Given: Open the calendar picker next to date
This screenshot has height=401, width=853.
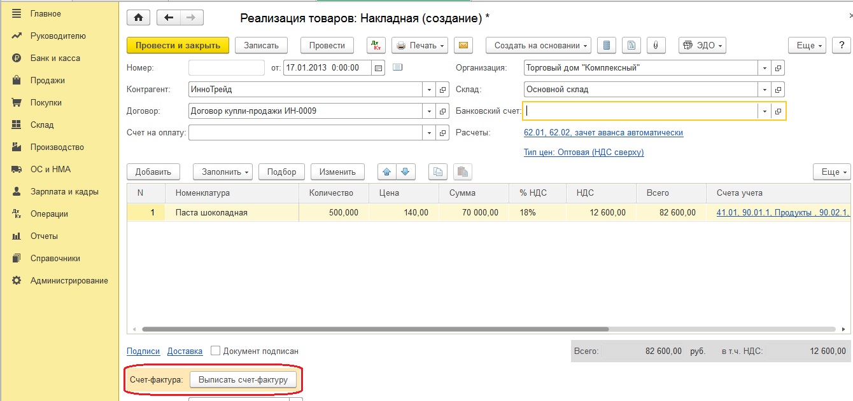Looking at the screenshot, I should pos(378,68).
